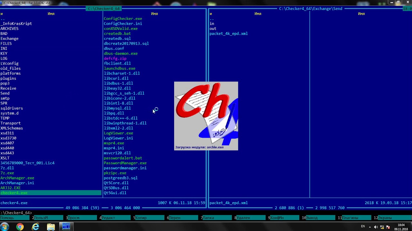Click the Помощь key in the key bar

pos(15,218)
